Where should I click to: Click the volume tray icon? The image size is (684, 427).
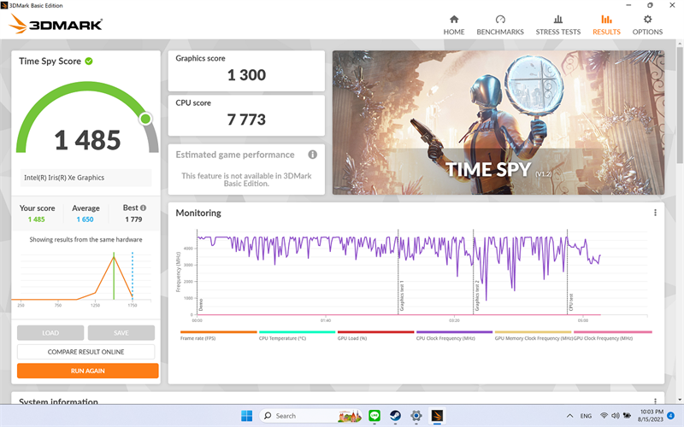616,416
